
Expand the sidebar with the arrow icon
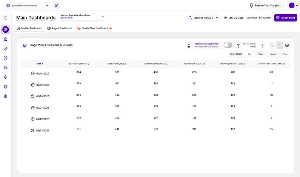point(6,18)
